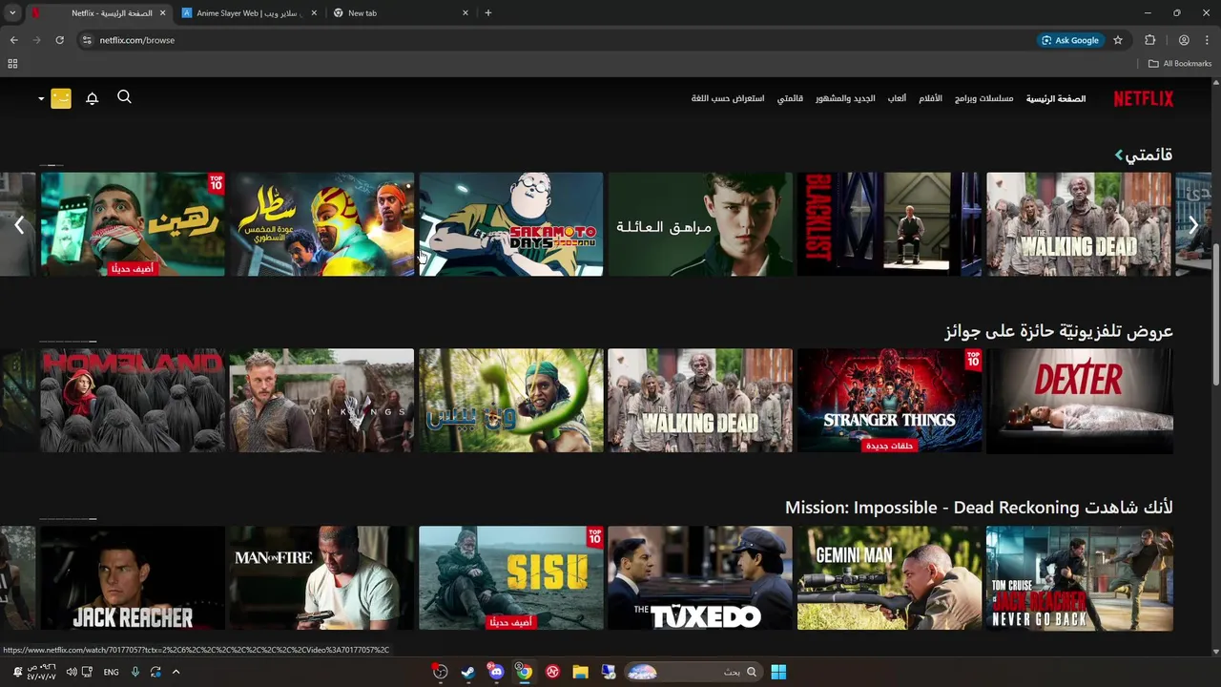
Task: Open The Walking Dead in My List row
Action: [x=1079, y=224]
